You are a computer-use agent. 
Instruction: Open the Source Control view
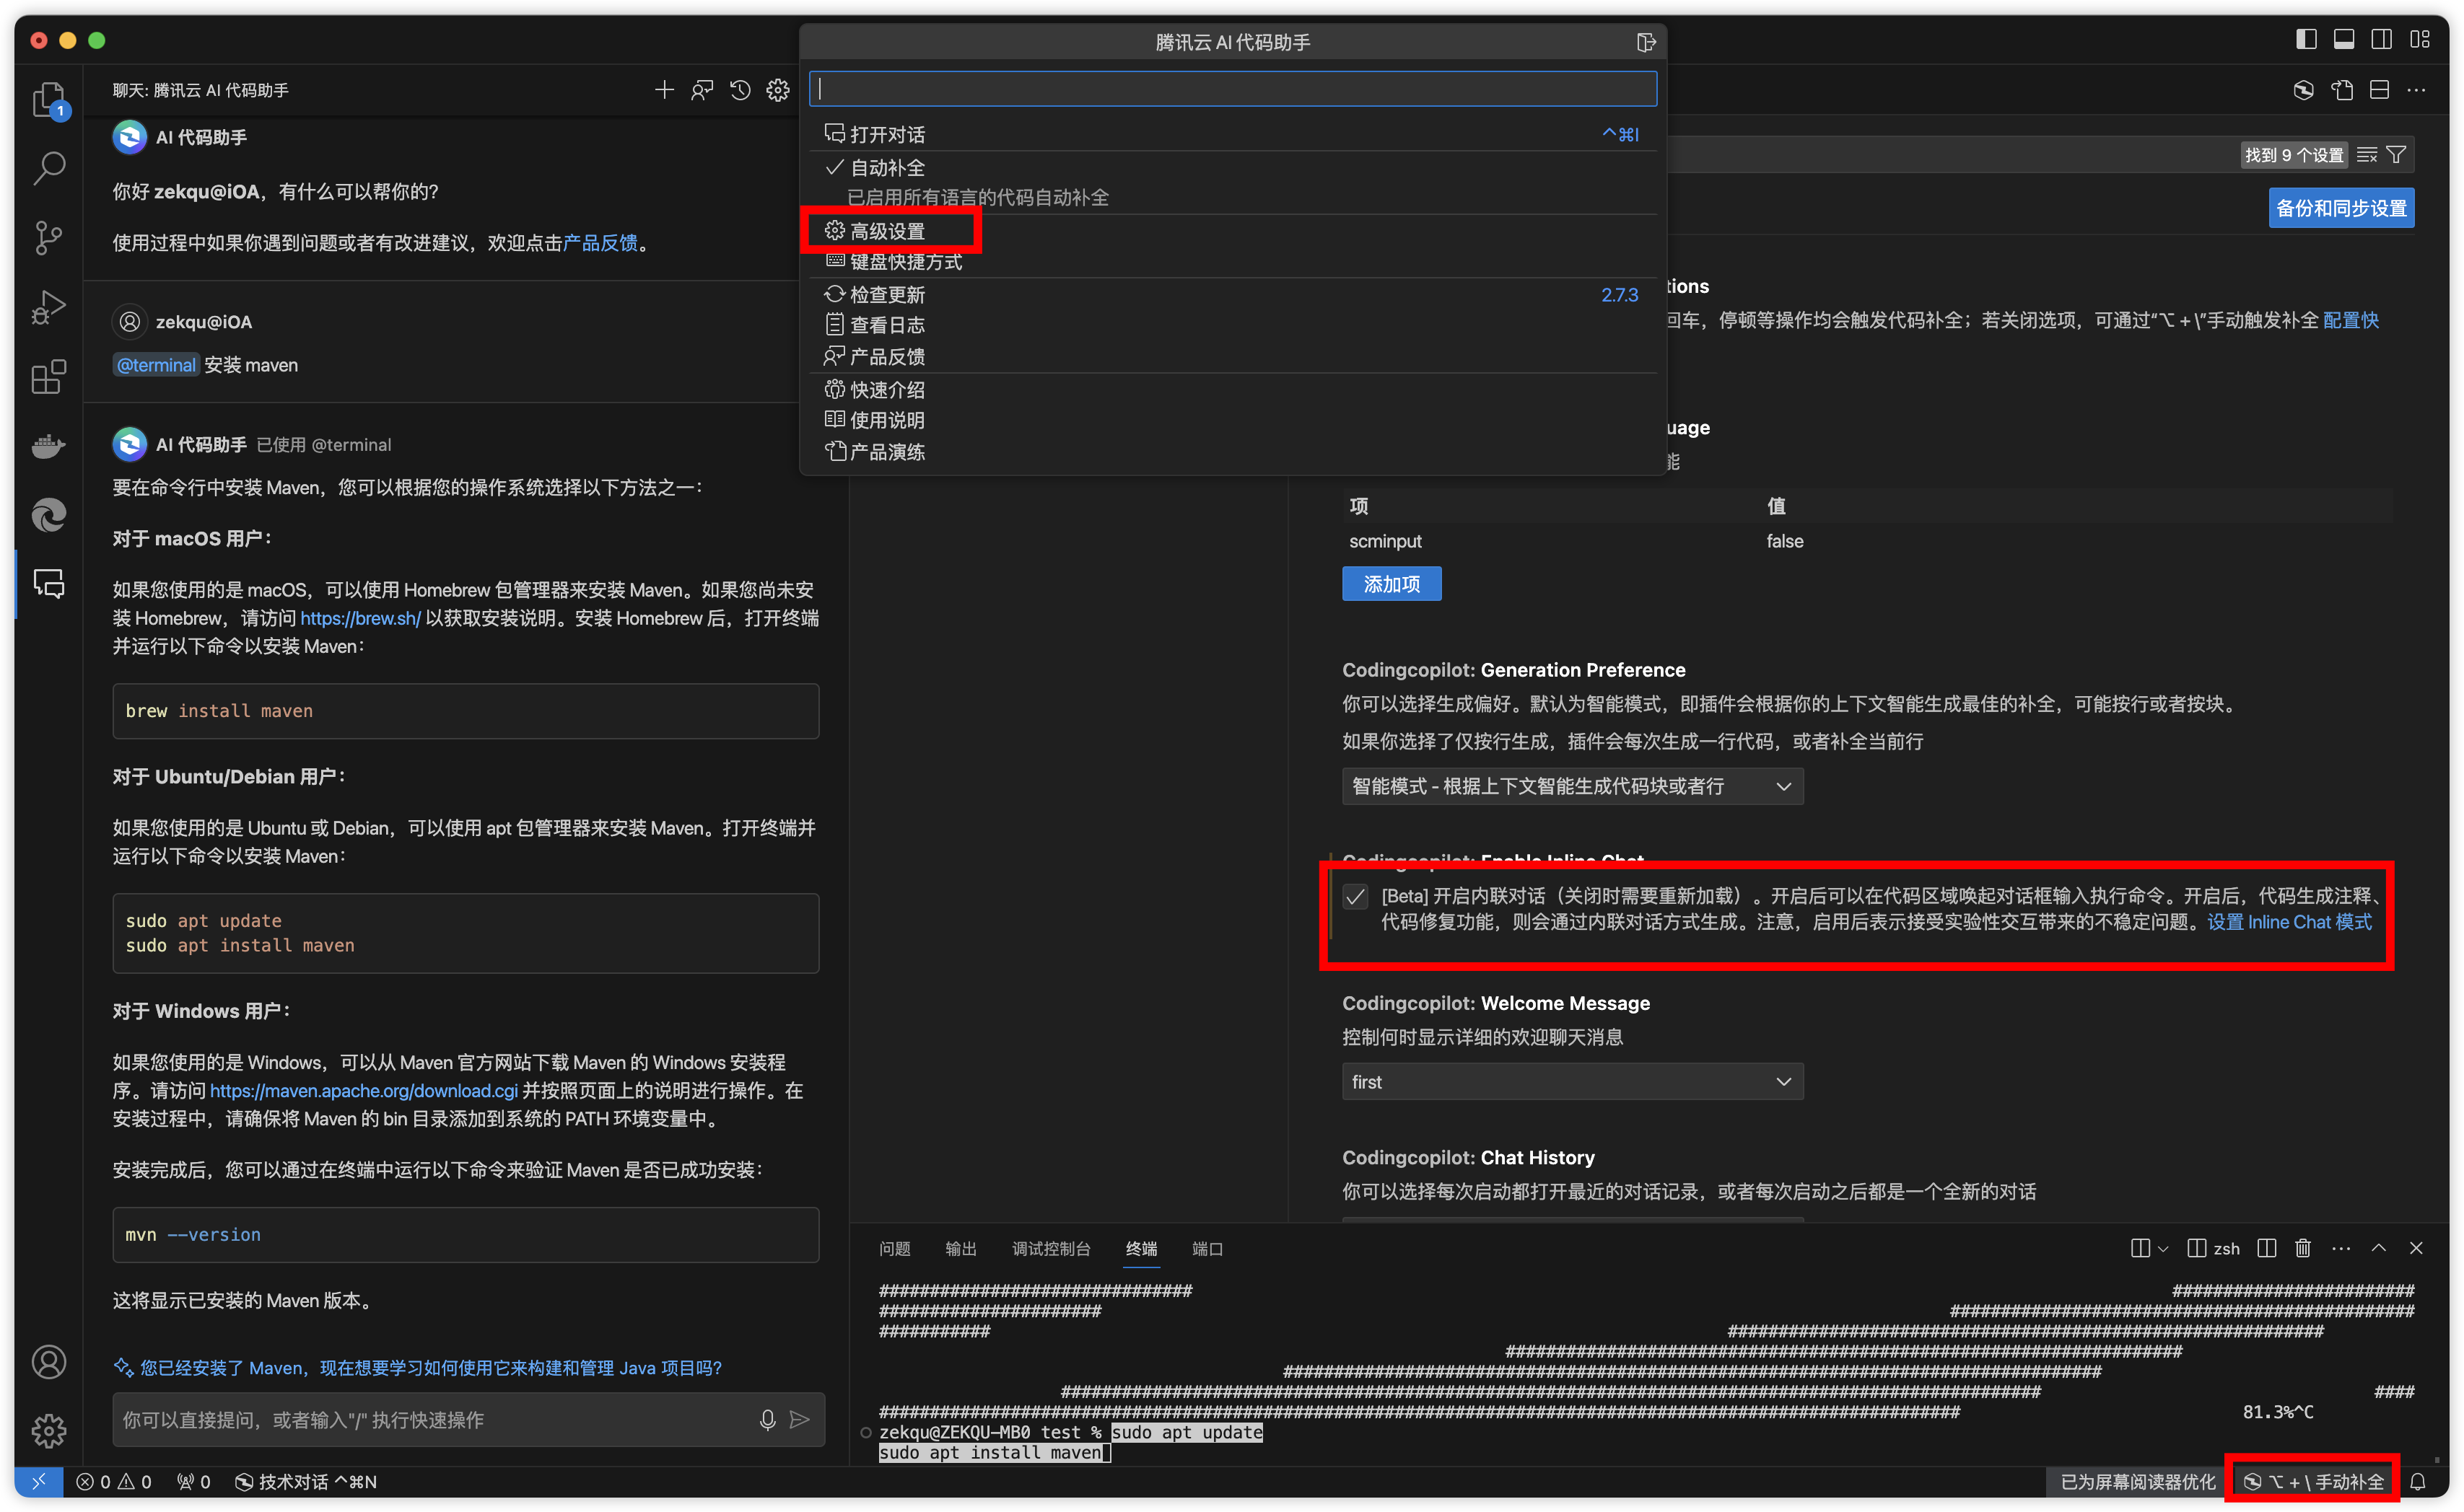[48, 237]
